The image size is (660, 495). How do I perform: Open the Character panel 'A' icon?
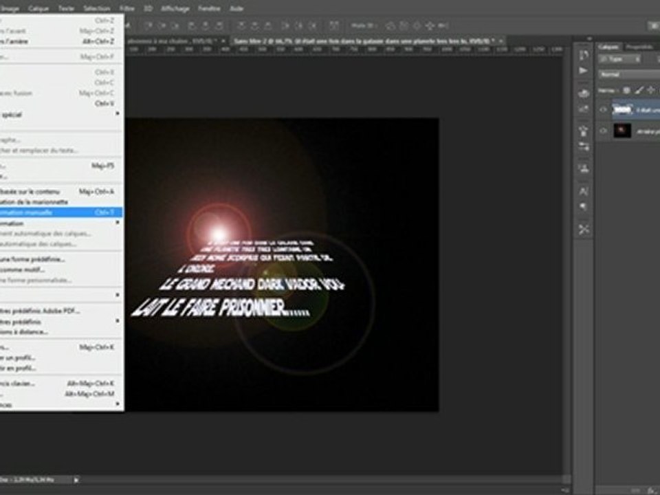point(584,191)
